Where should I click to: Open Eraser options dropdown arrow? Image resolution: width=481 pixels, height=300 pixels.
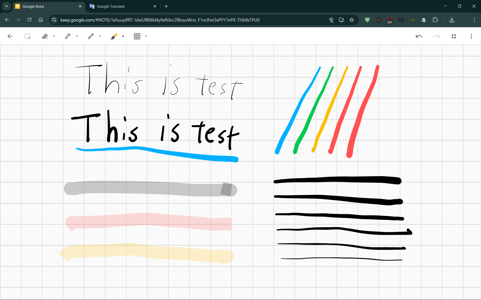[x=54, y=36]
